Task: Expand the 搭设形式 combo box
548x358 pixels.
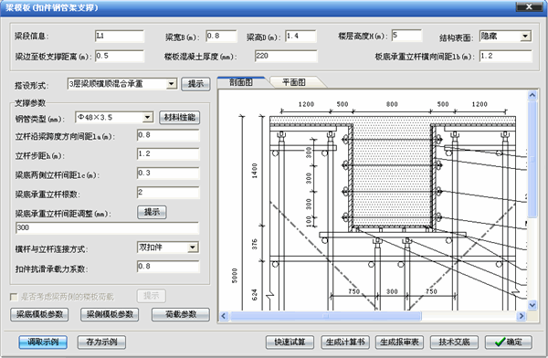Action: point(171,84)
